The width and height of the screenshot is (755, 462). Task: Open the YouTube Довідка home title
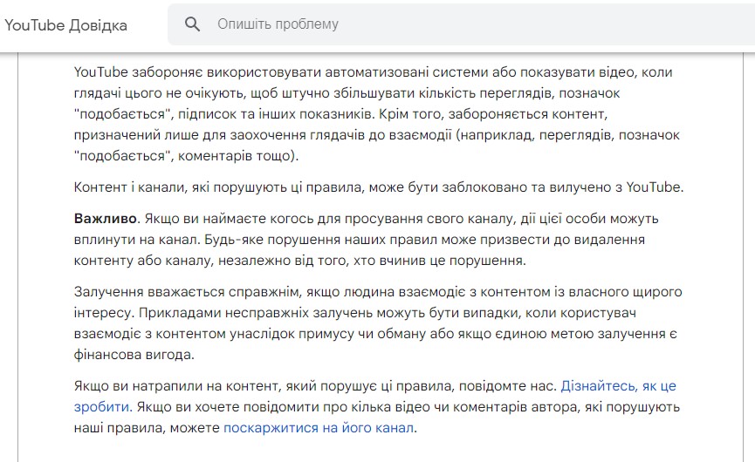click(66, 25)
